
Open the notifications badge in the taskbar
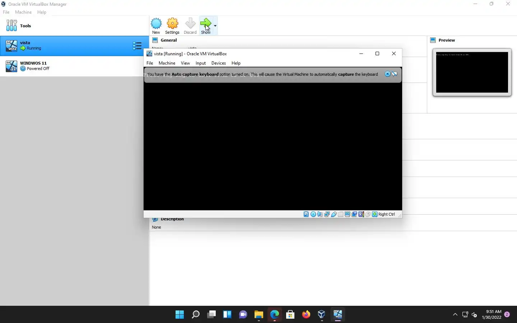[507, 314]
